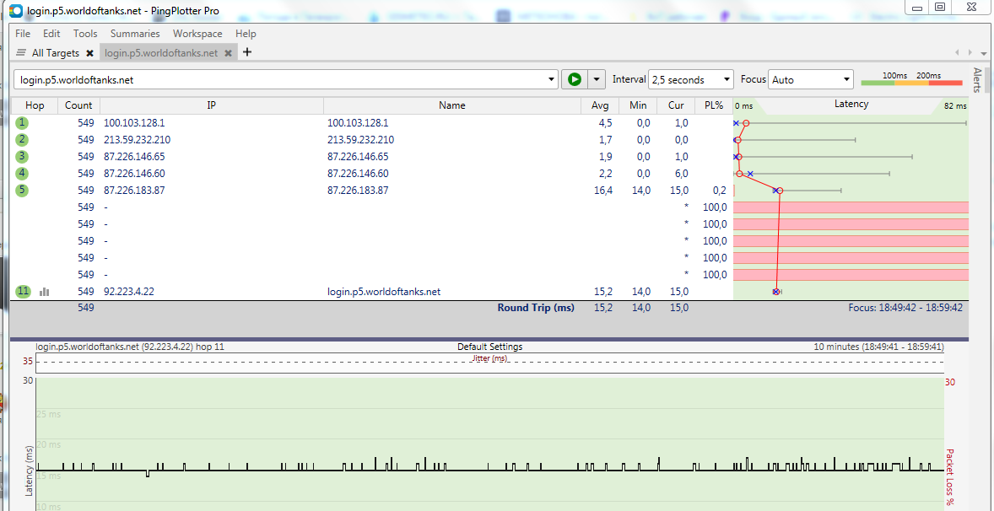This screenshot has height=511, width=994.
Task: Select the hop 5 green circle
Action: click(x=22, y=191)
